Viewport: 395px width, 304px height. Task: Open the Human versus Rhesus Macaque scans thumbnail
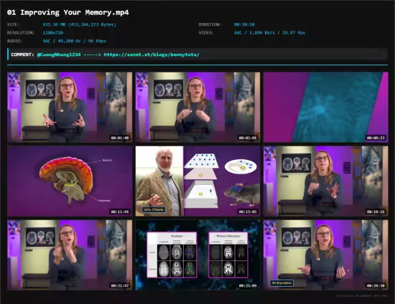[197, 255]
